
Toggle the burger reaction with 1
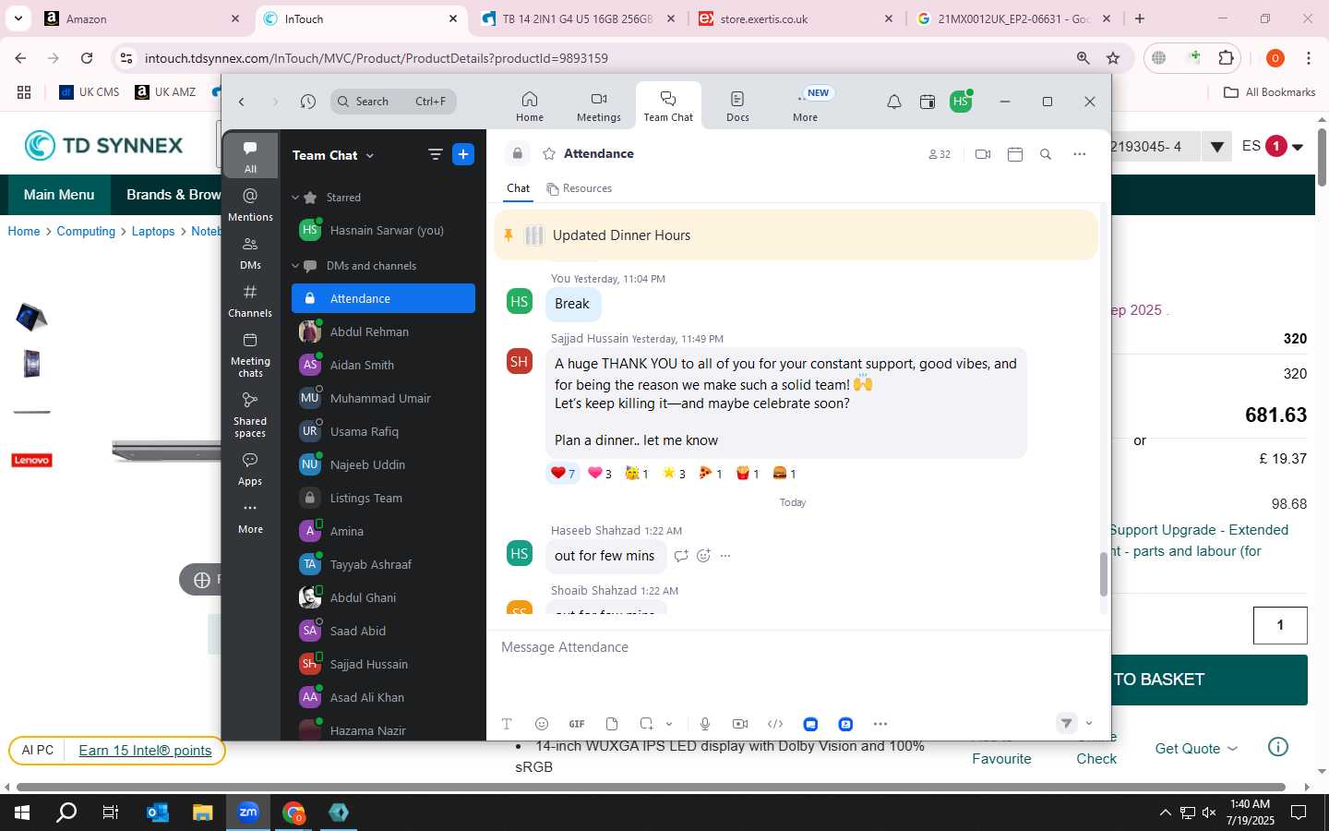[x=784, y=474]
